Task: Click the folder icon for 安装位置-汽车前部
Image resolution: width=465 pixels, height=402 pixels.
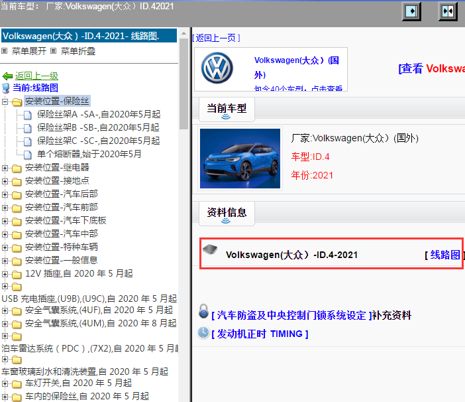Action: [17, 208]
